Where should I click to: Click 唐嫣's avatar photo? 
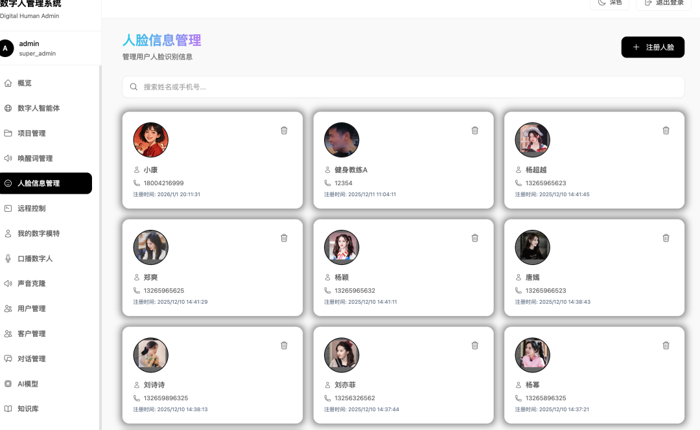click(533, 247)
